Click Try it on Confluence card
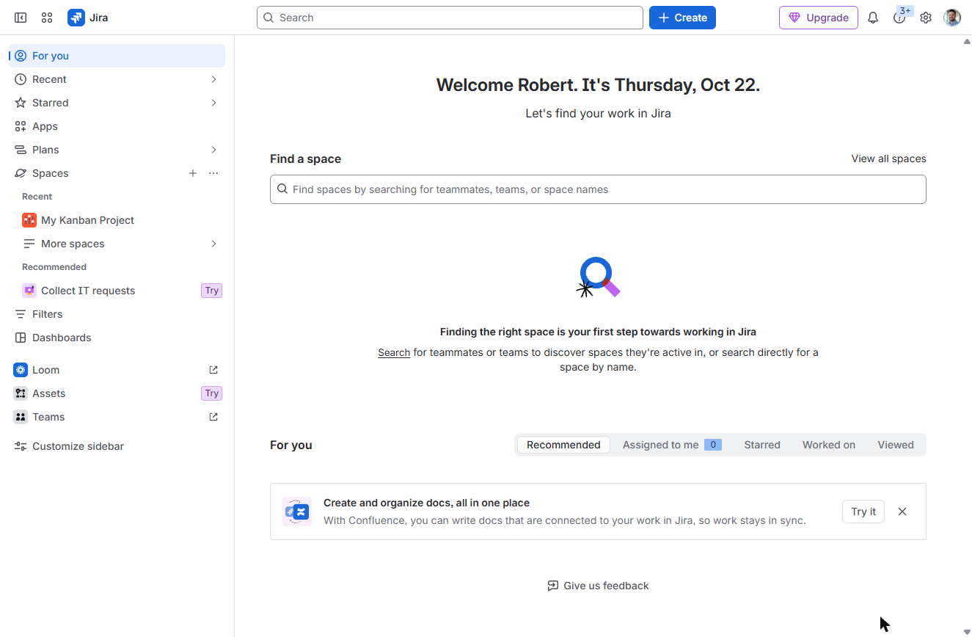This screenshot has width=972, height=637. (863, 512)
